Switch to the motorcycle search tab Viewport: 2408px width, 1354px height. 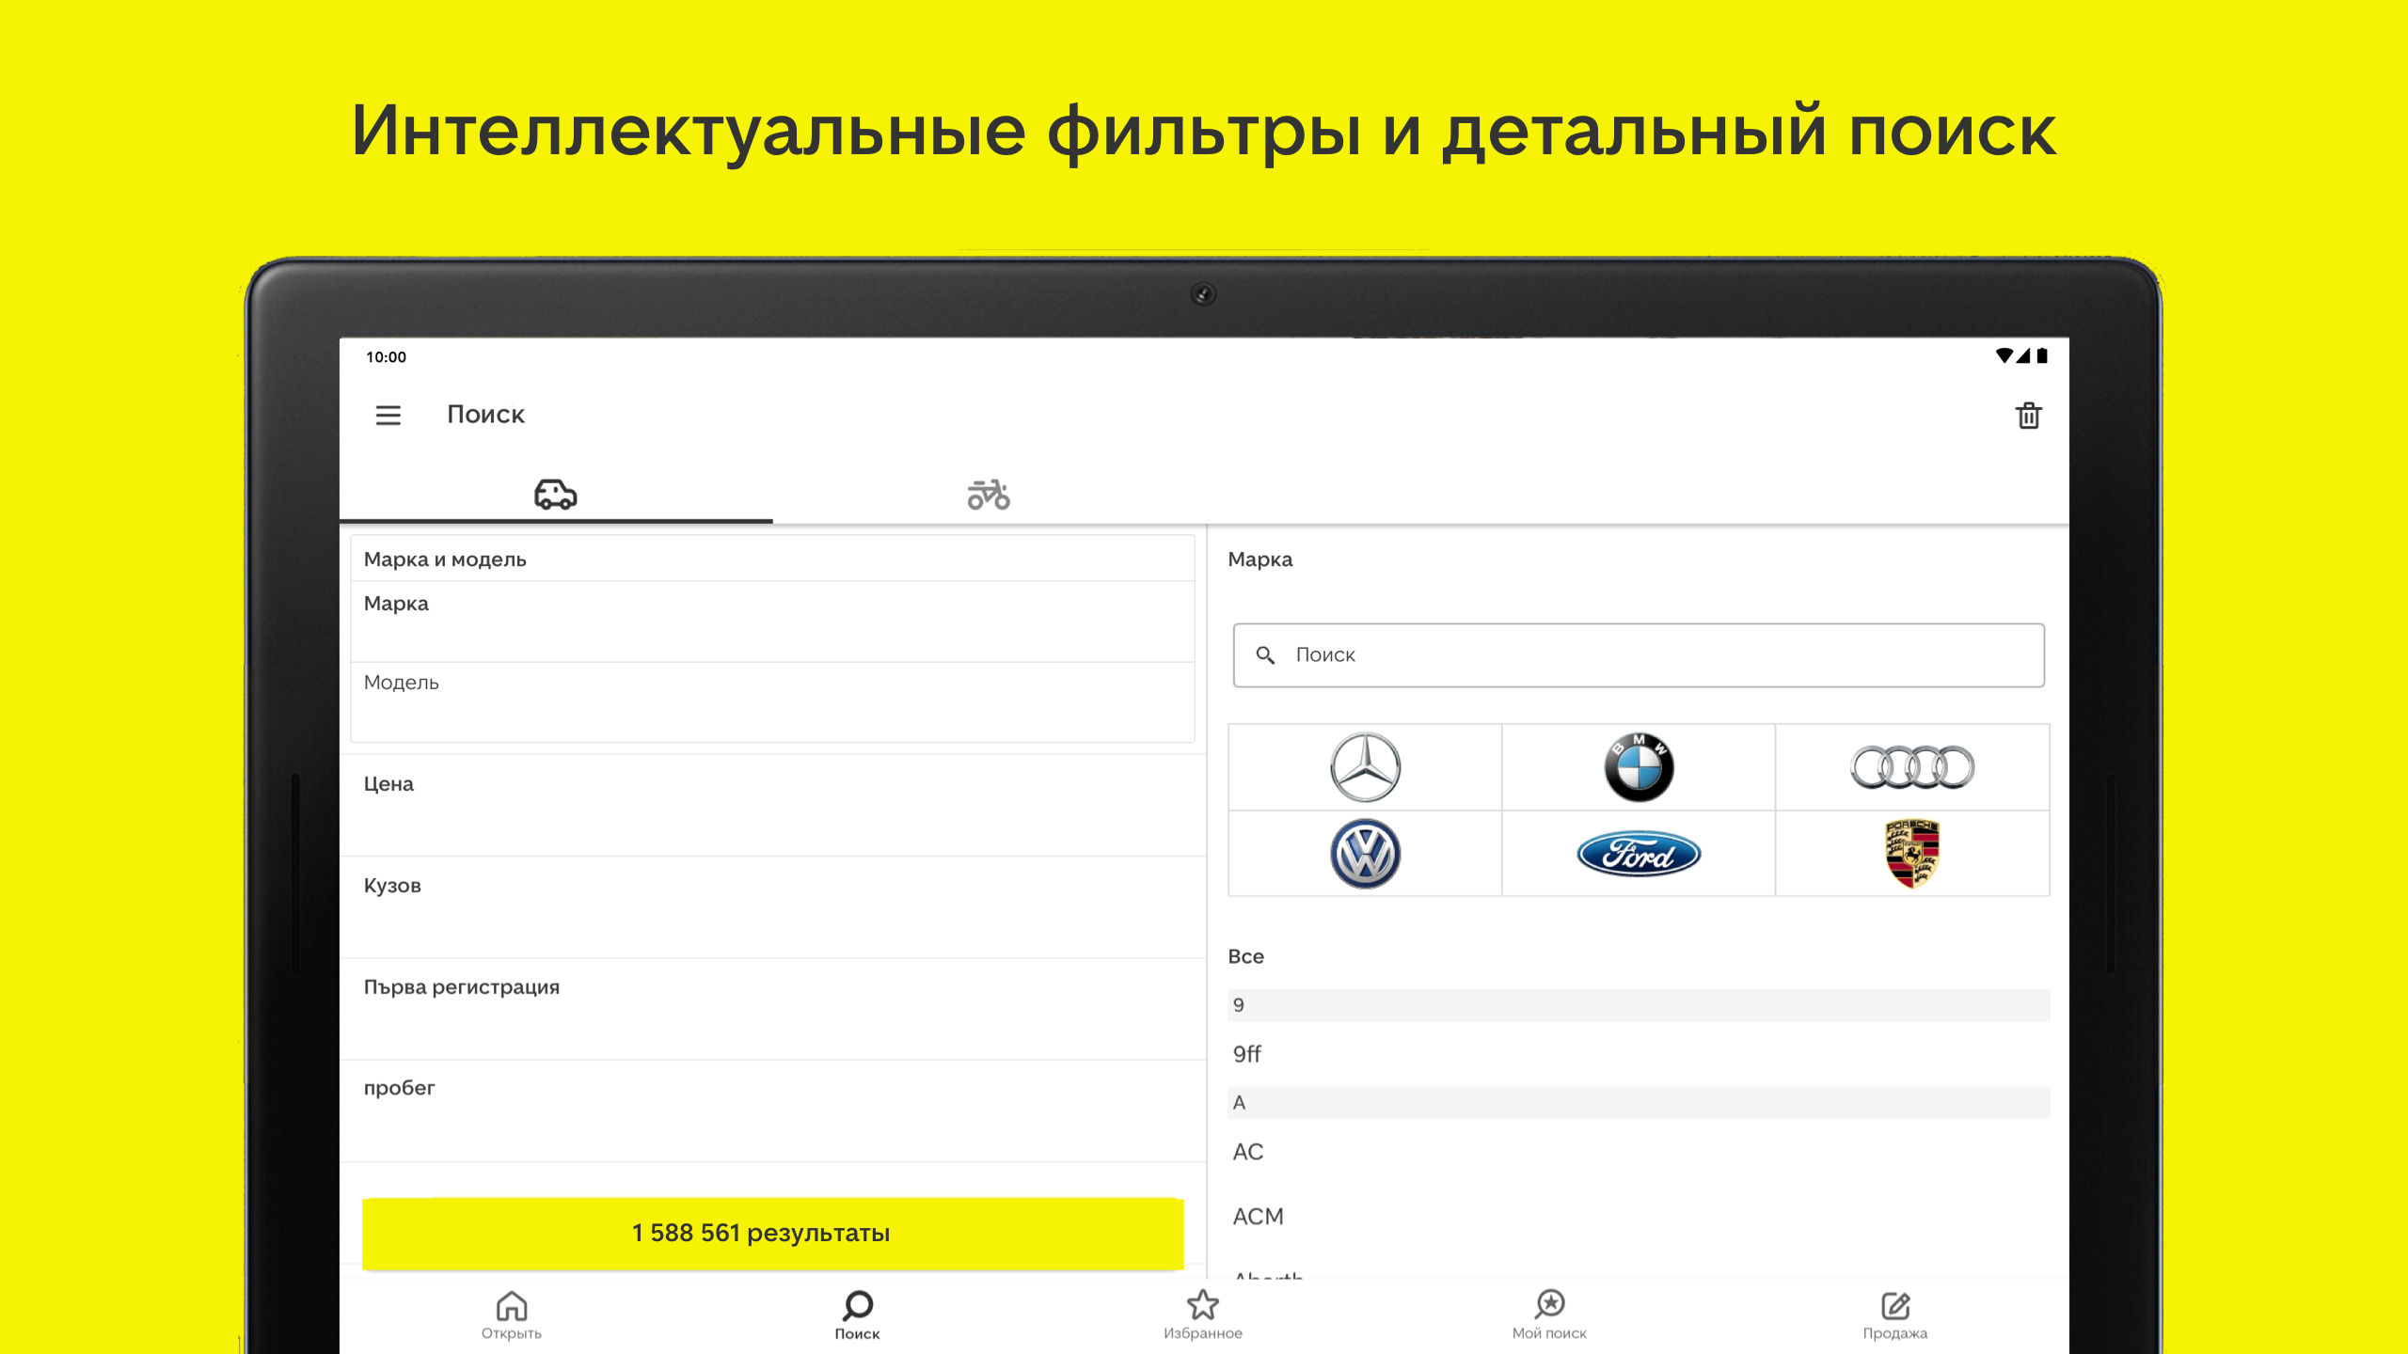pos(988,495)
